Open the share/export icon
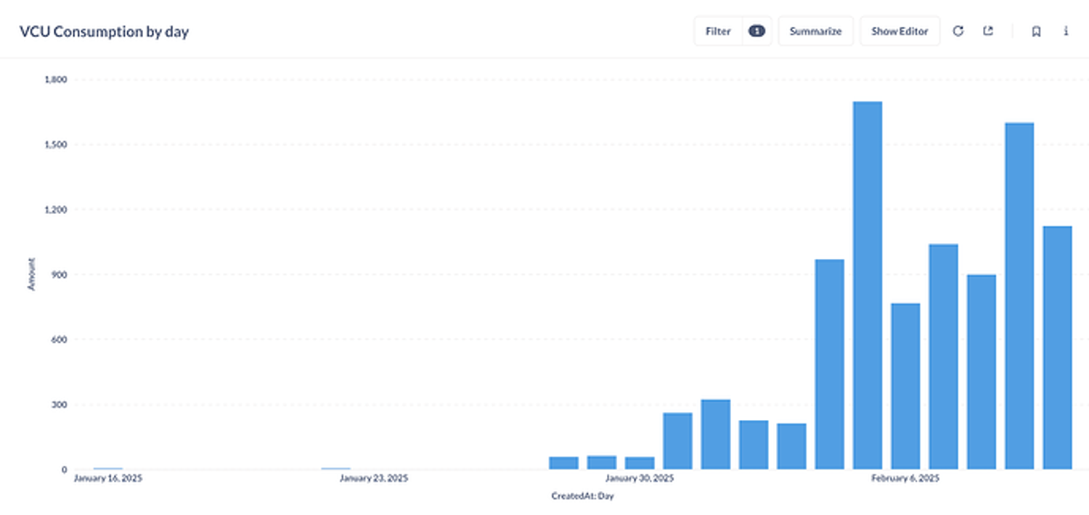The image size is (1089, 515). [988, 31]
